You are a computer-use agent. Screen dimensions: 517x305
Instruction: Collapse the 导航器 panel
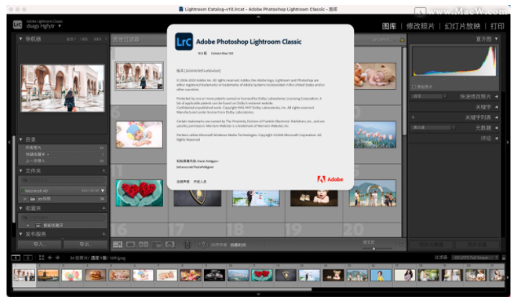20,39
